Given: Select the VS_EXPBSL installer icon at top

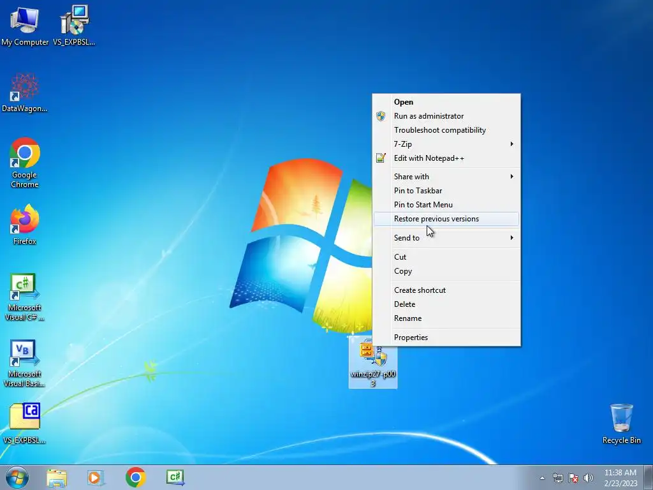Looking at the screenshot, I should pyautogui.click(x=74, y=25).
